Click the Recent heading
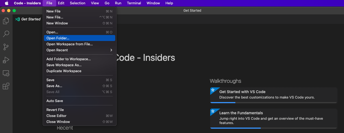 pos(65,128)
